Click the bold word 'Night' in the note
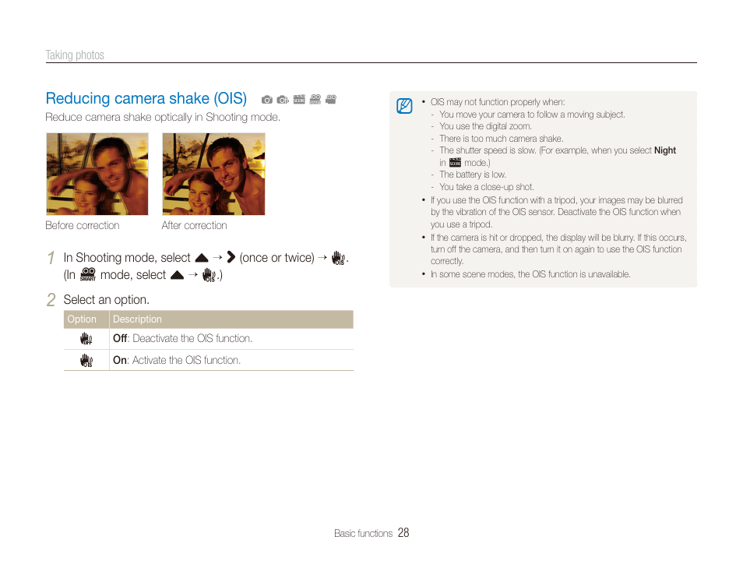Viewport: 743px width, 561px height. click(x=665, y=150)
